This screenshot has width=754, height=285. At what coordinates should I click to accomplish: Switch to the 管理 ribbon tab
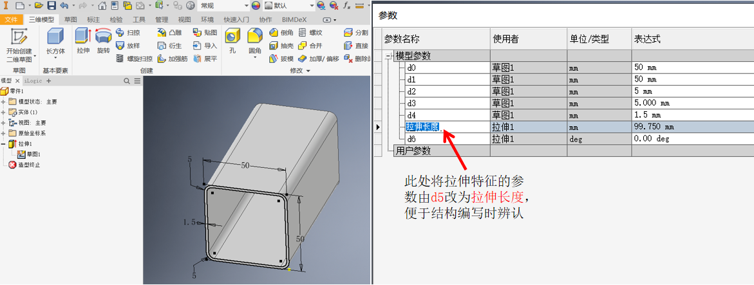162,20
